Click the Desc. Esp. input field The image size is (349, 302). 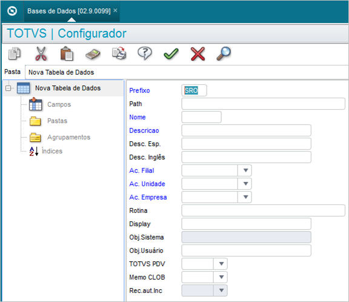click(247, 144)
